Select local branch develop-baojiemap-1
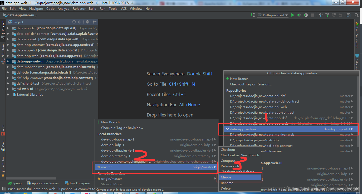362x194 pixels. [156, 139]
